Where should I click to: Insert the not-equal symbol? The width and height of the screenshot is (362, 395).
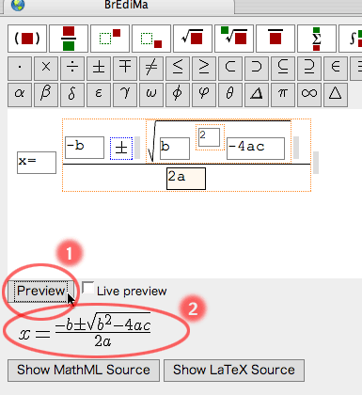click(x=151, y=68)
